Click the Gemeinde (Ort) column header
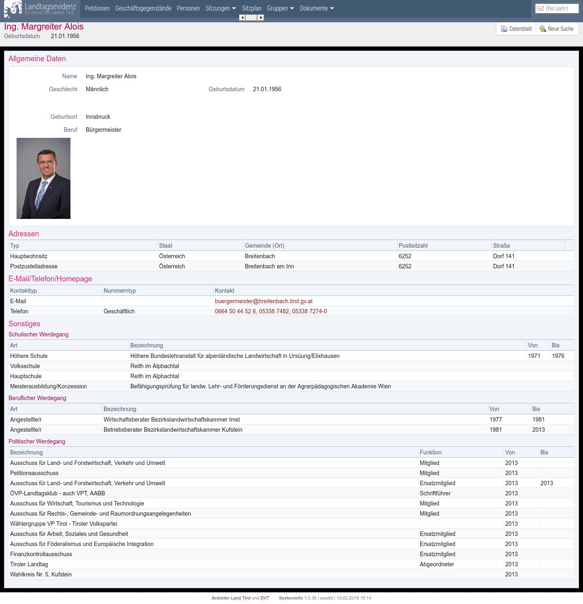This screenshot has width=583, height=604. click(320, 246)
